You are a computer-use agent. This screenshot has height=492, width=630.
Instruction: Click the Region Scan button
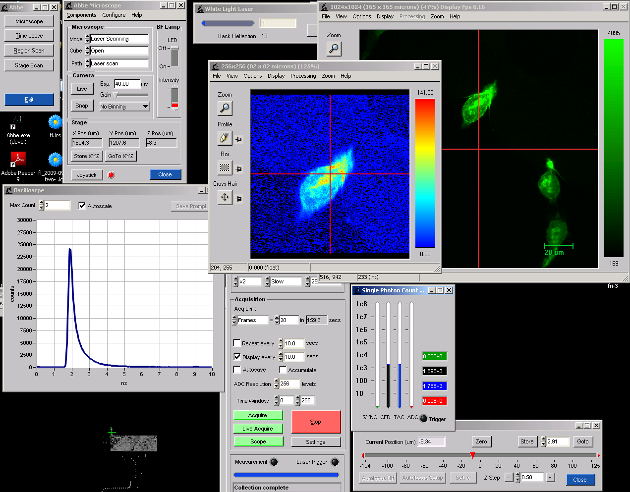pos(29,51)
